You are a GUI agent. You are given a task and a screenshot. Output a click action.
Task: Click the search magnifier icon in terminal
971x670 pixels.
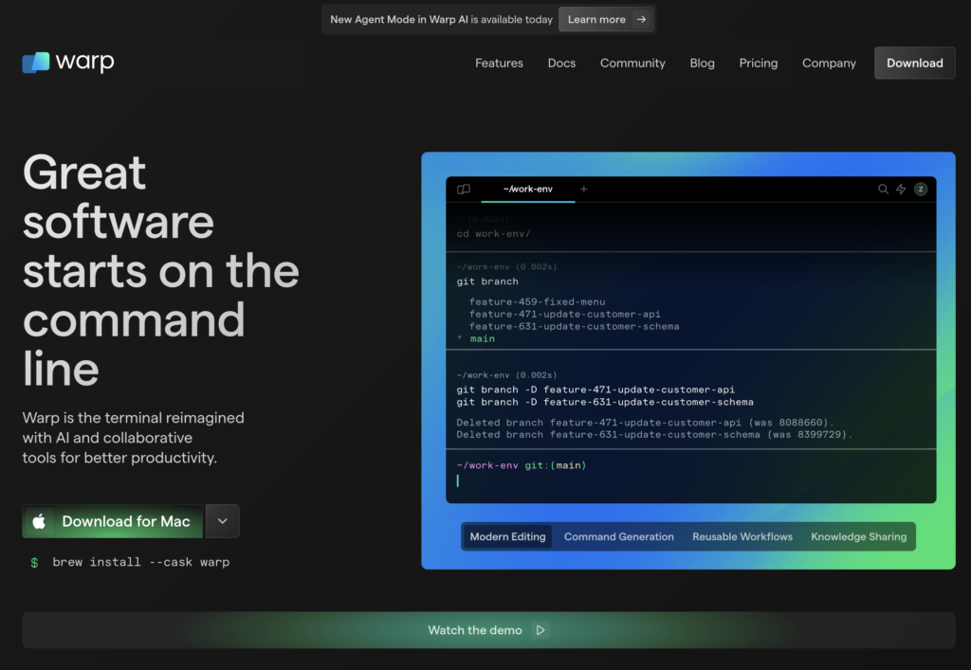[883, 190]
